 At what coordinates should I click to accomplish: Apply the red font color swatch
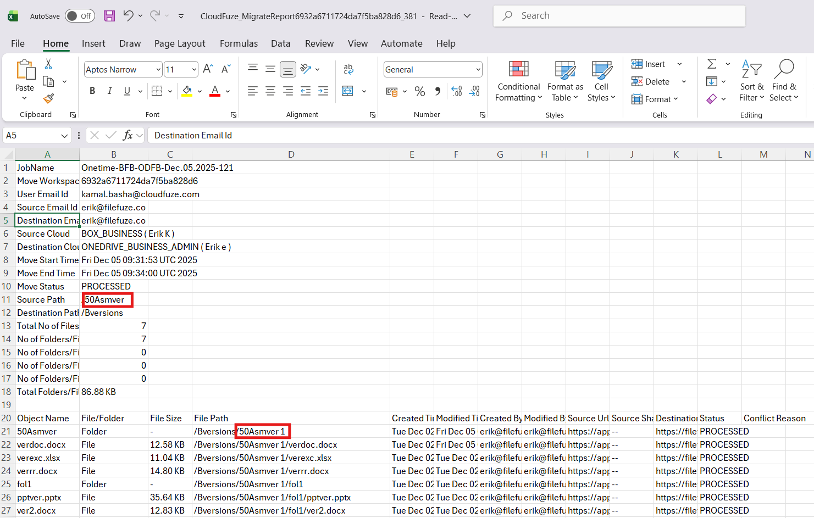click(x=215, y=91)
